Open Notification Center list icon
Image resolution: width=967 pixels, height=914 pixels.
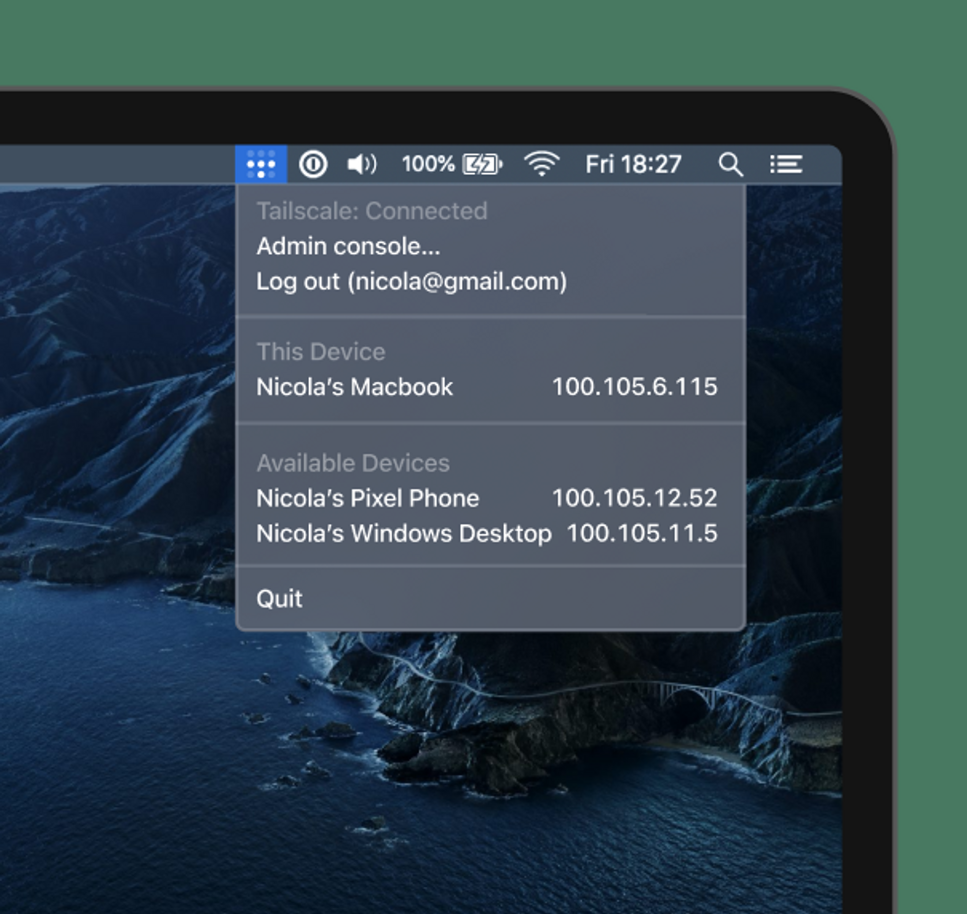[x=786, y=164]
